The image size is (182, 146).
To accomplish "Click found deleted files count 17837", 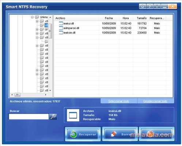I will [56, 101].
